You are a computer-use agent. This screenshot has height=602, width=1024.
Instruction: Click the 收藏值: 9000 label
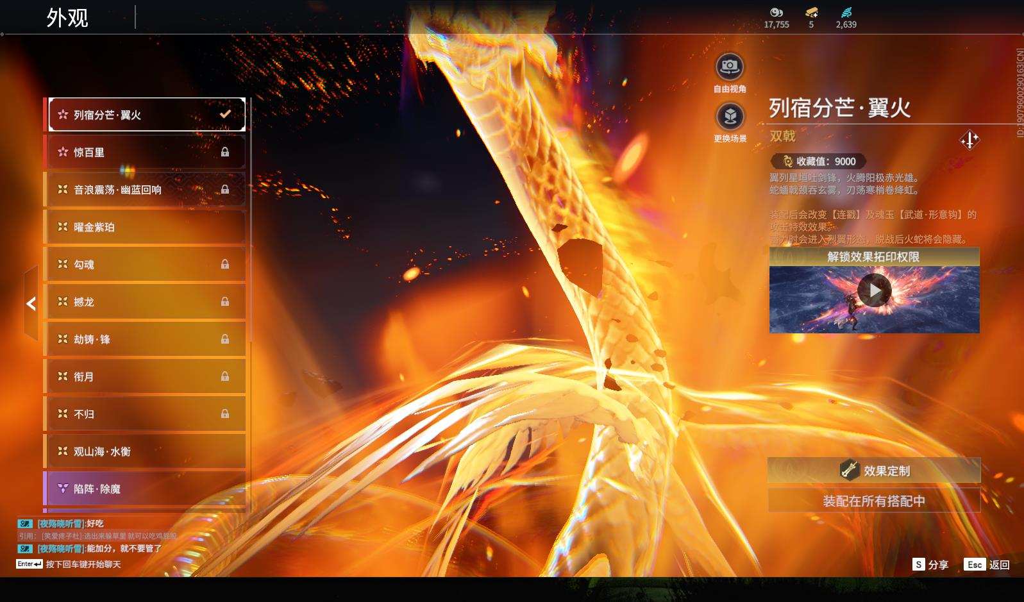tap(826, 162)
